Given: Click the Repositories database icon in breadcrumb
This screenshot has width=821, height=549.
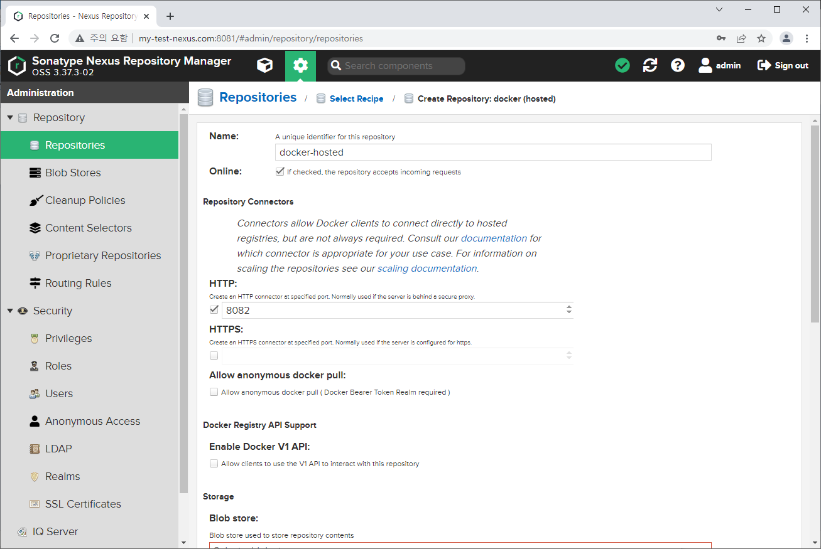Looking at the screenshot, I should point(205,97).
